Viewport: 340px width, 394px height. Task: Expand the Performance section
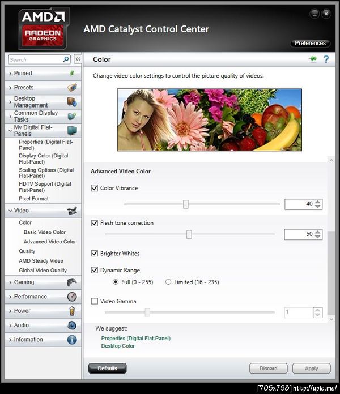click(x=10, y=297)
